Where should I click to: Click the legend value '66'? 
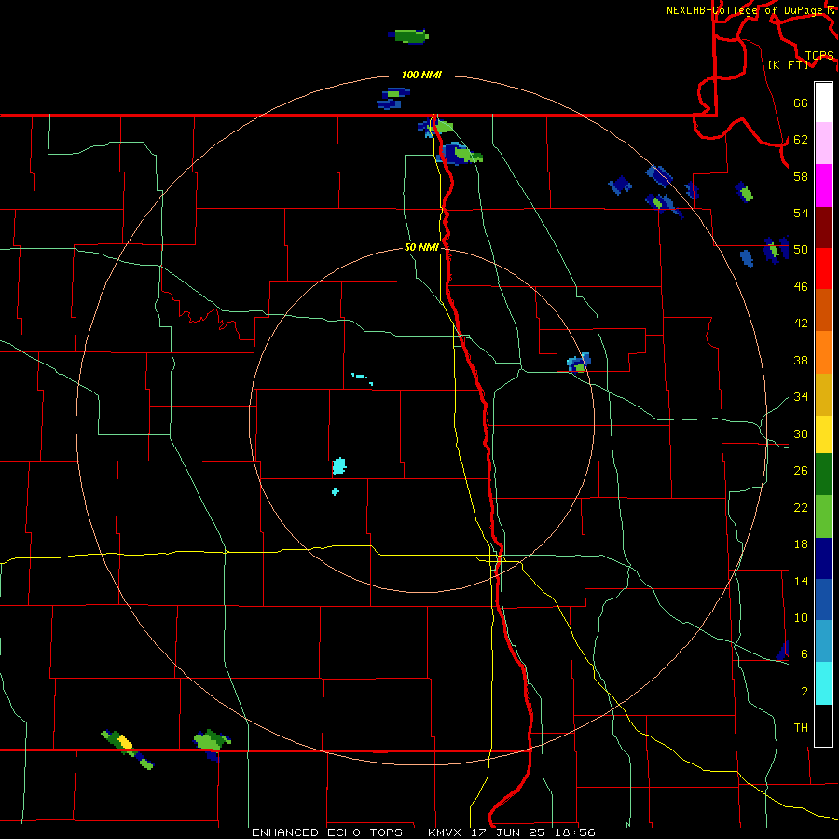point(801,103)
